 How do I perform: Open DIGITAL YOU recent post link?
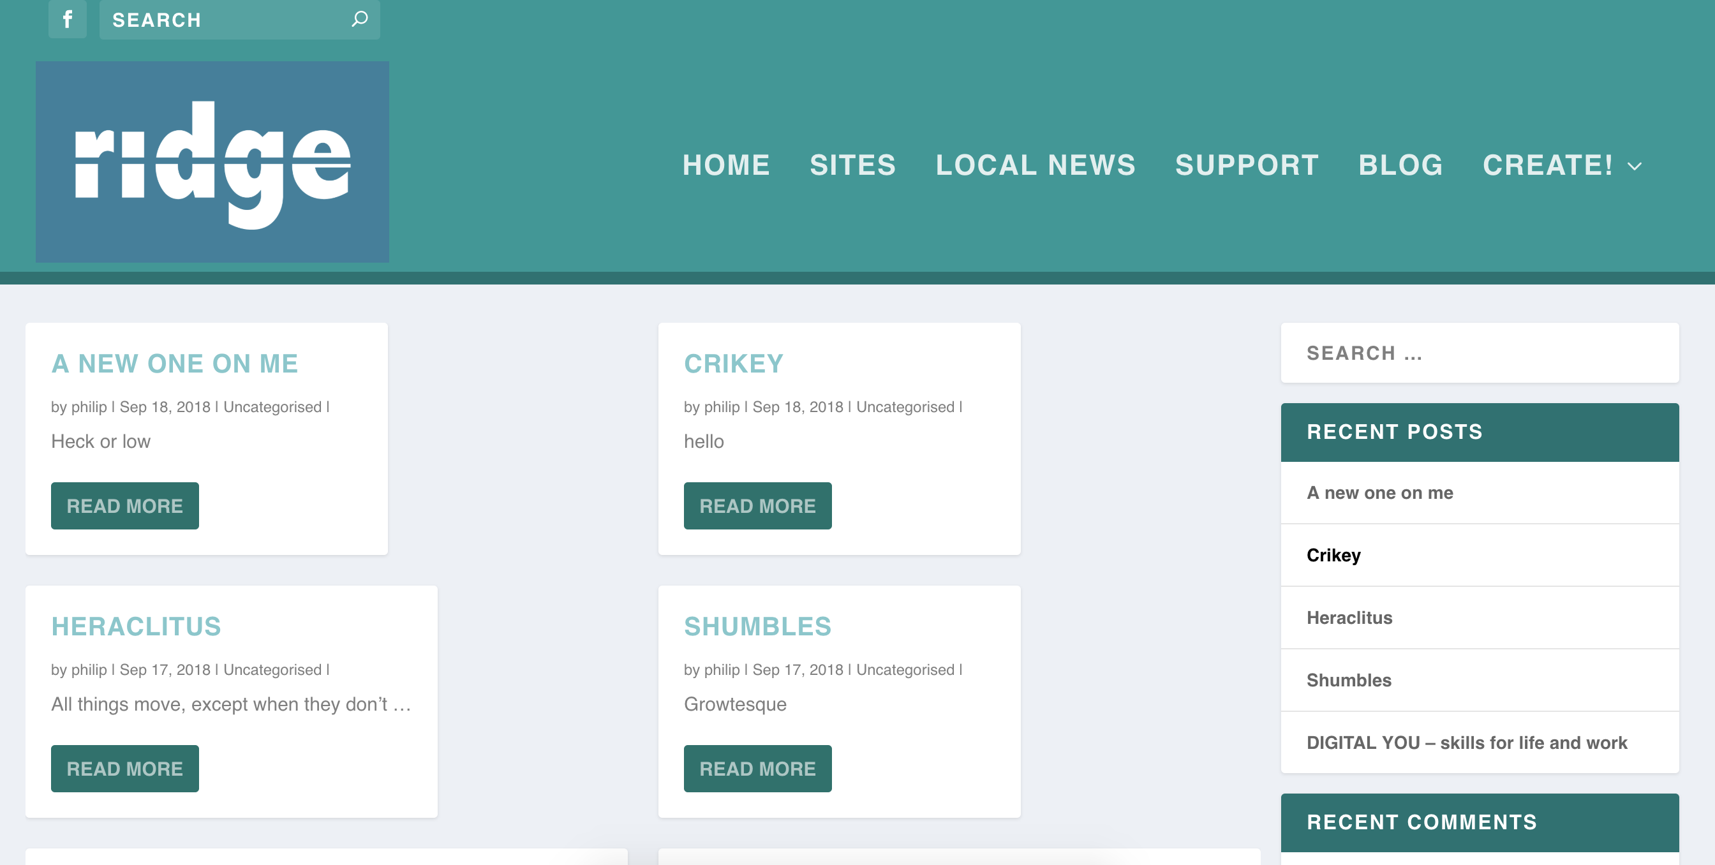1466,743
